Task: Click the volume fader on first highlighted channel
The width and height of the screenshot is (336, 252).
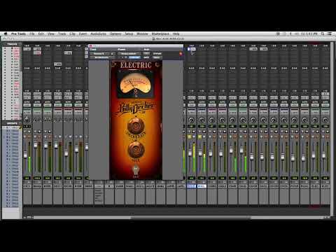Action: coord(190,153)
